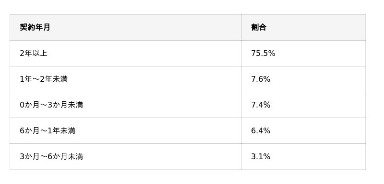Click the 割合 column header
This screenshot has width=384, height=184.
tap(259, 27)
